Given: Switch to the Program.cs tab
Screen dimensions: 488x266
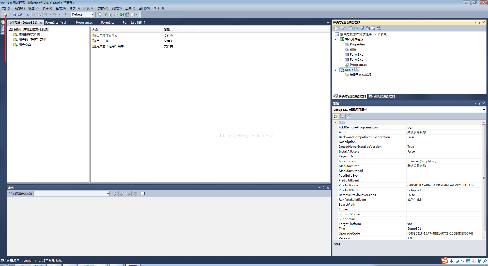Looking at the screenshot, I should click(84, 23).
